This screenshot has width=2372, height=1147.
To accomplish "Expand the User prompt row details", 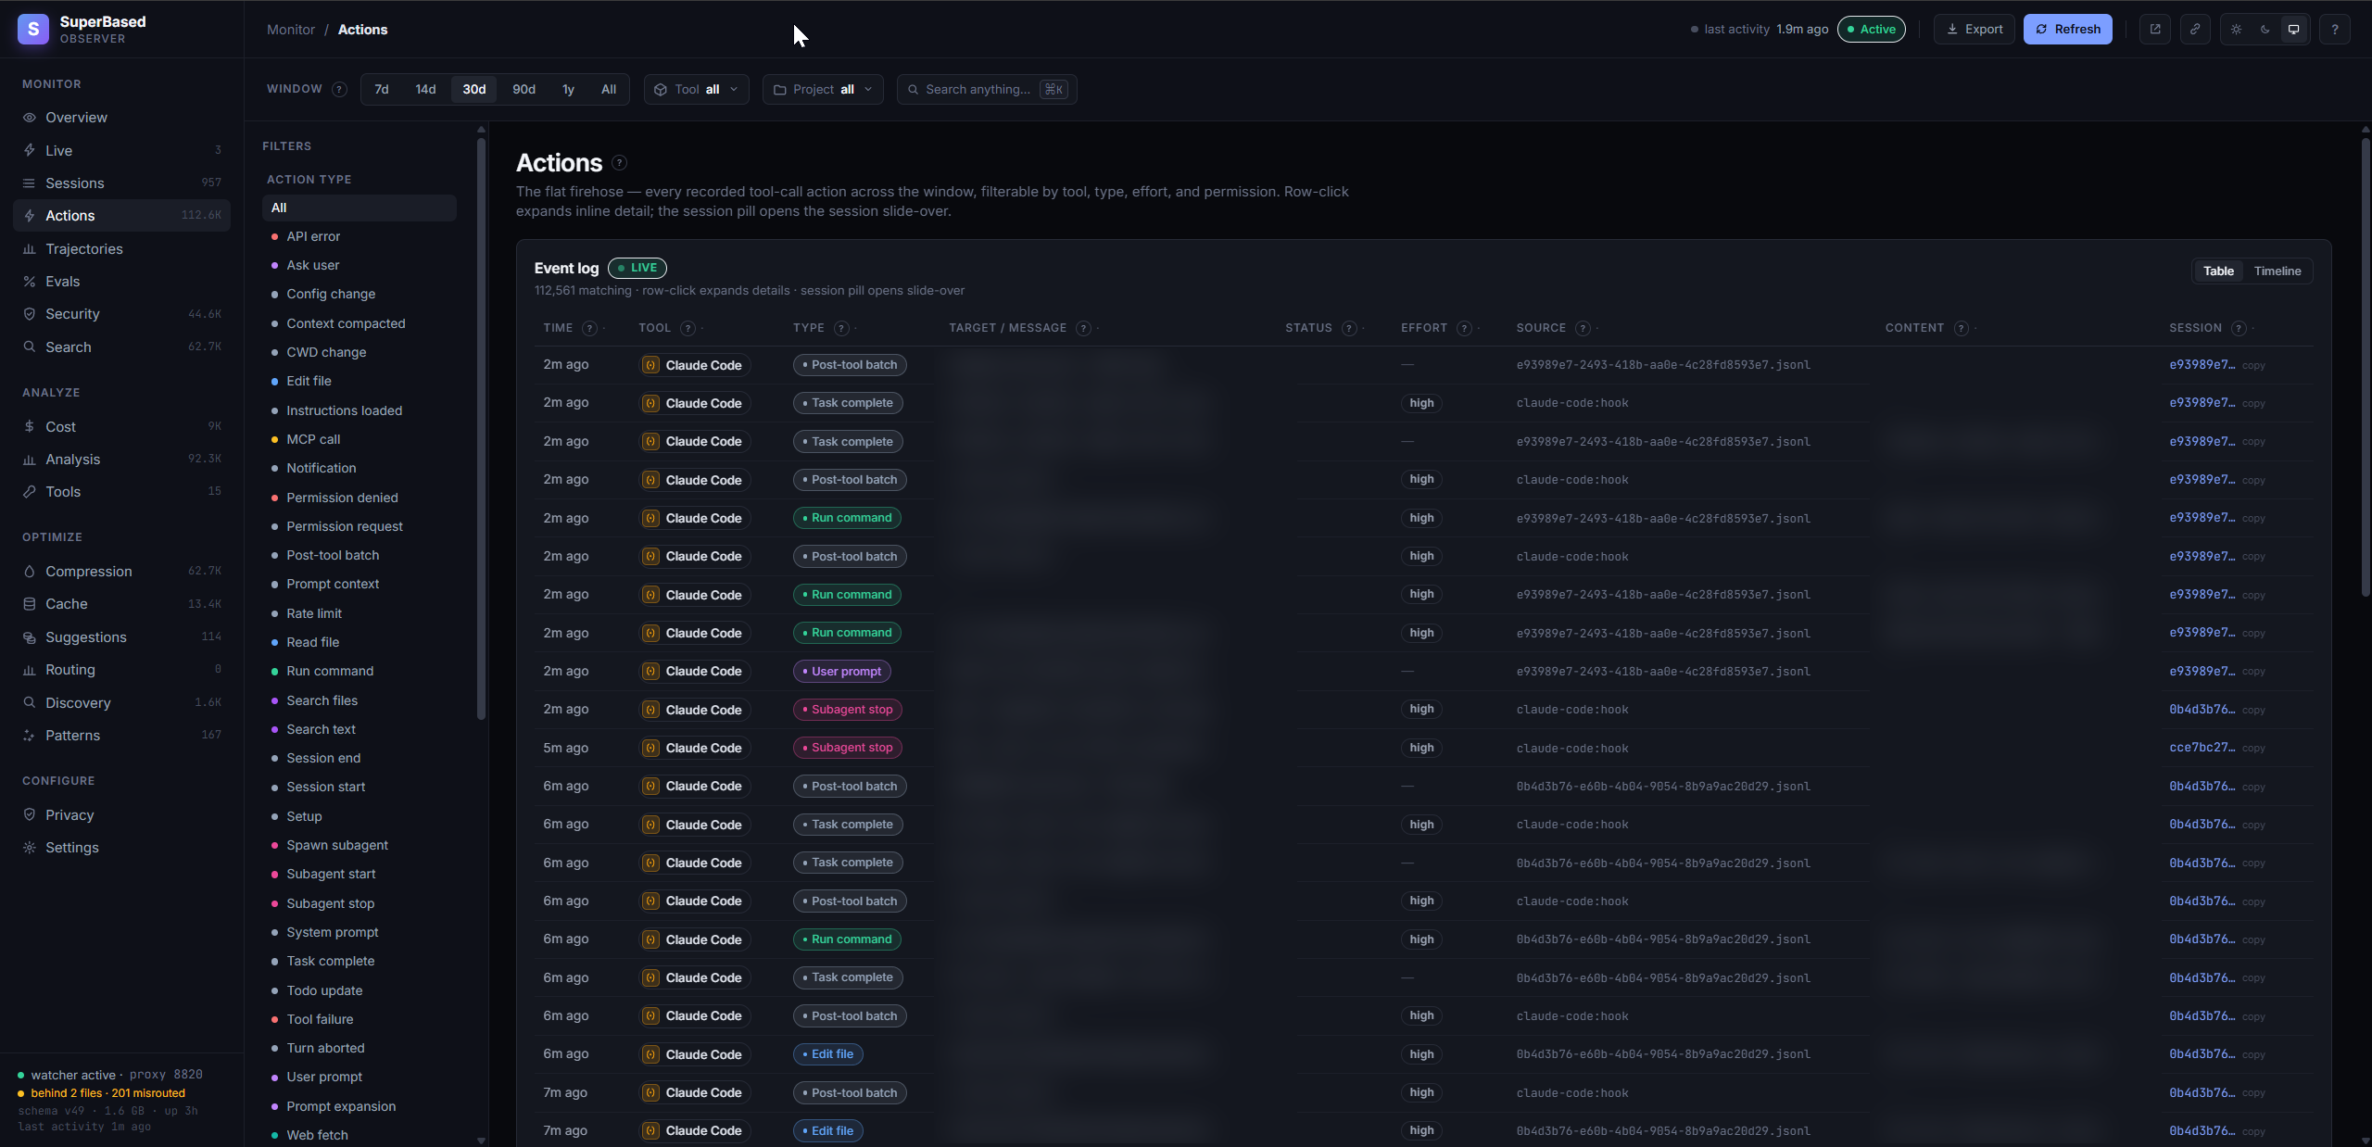I will tap(1423, 672).
